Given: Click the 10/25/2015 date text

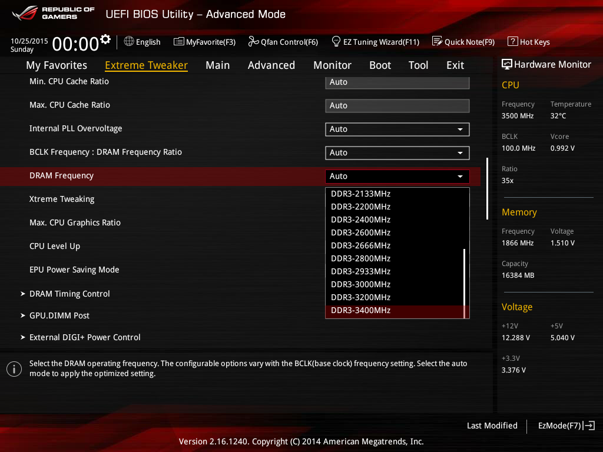Looking at the screenshot, I should (x=29, y=41).
